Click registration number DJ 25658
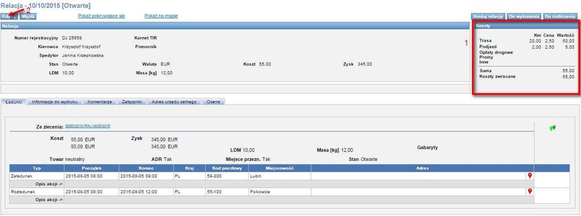The width and height of the screenshot is (581, 216). pyautogui.click(x=72, y=38)
